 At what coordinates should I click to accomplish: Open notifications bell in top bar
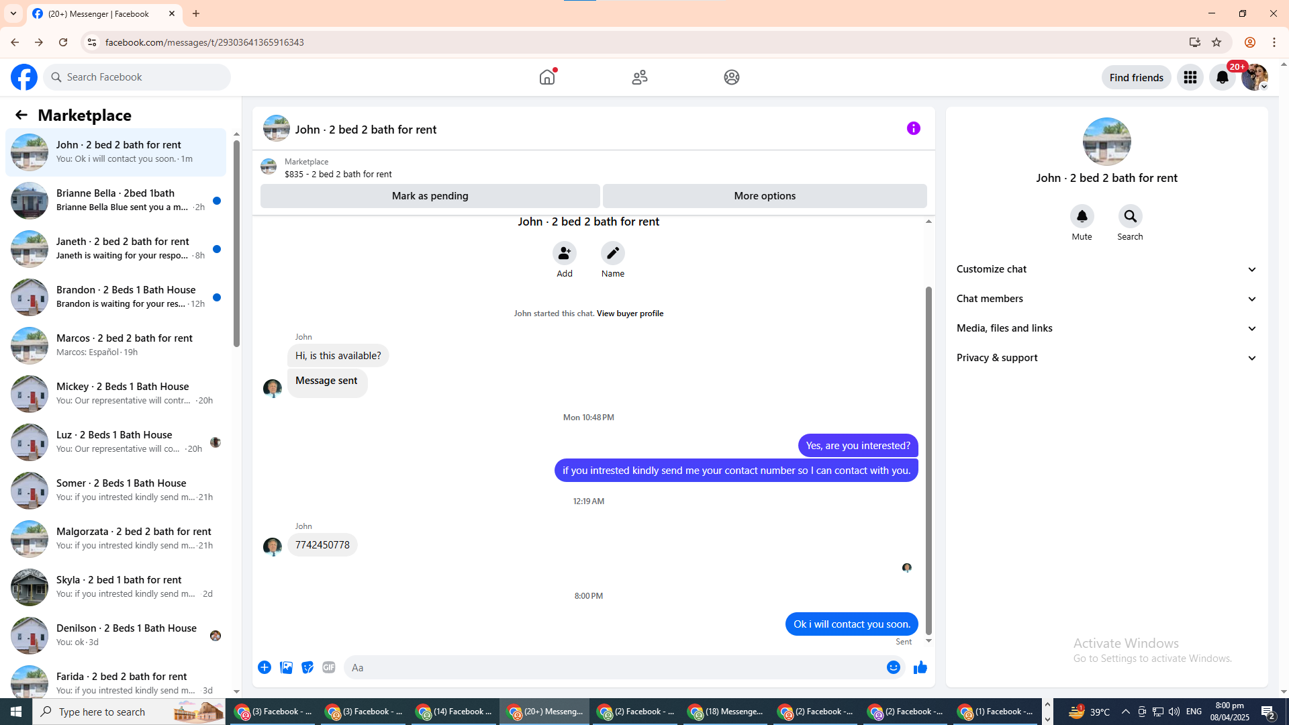(1222, 77)
